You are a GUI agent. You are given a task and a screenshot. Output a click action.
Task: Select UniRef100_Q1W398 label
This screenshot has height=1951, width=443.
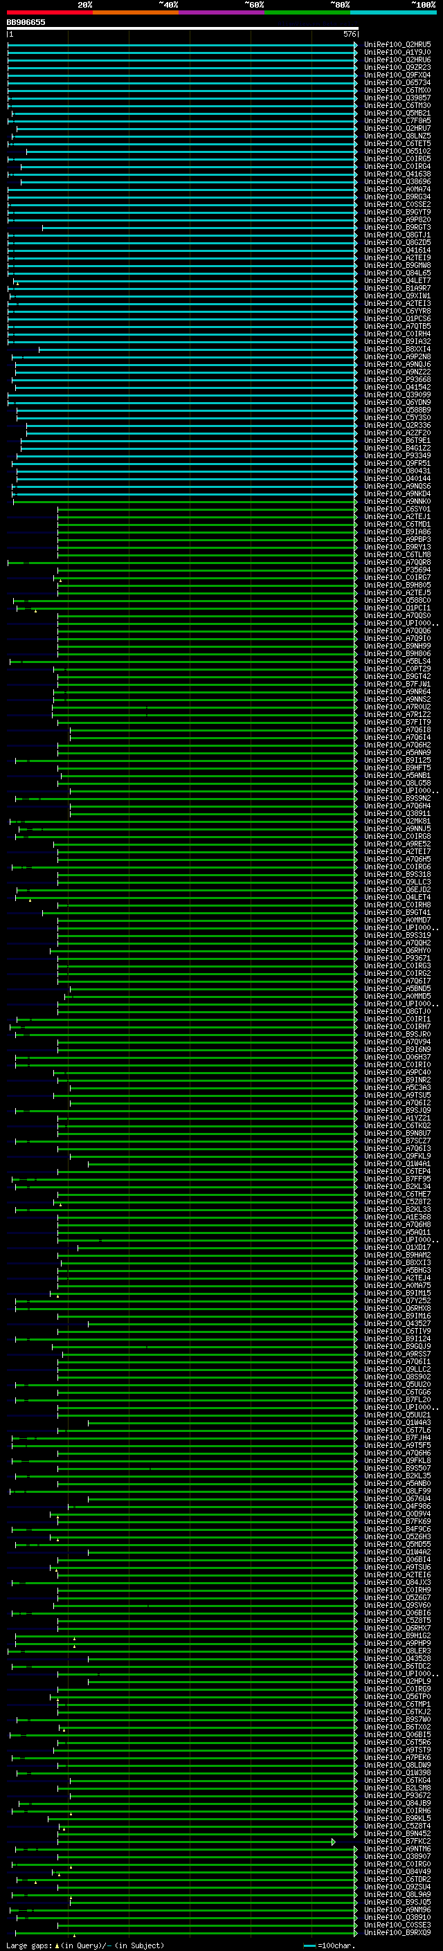point(397,1772)
